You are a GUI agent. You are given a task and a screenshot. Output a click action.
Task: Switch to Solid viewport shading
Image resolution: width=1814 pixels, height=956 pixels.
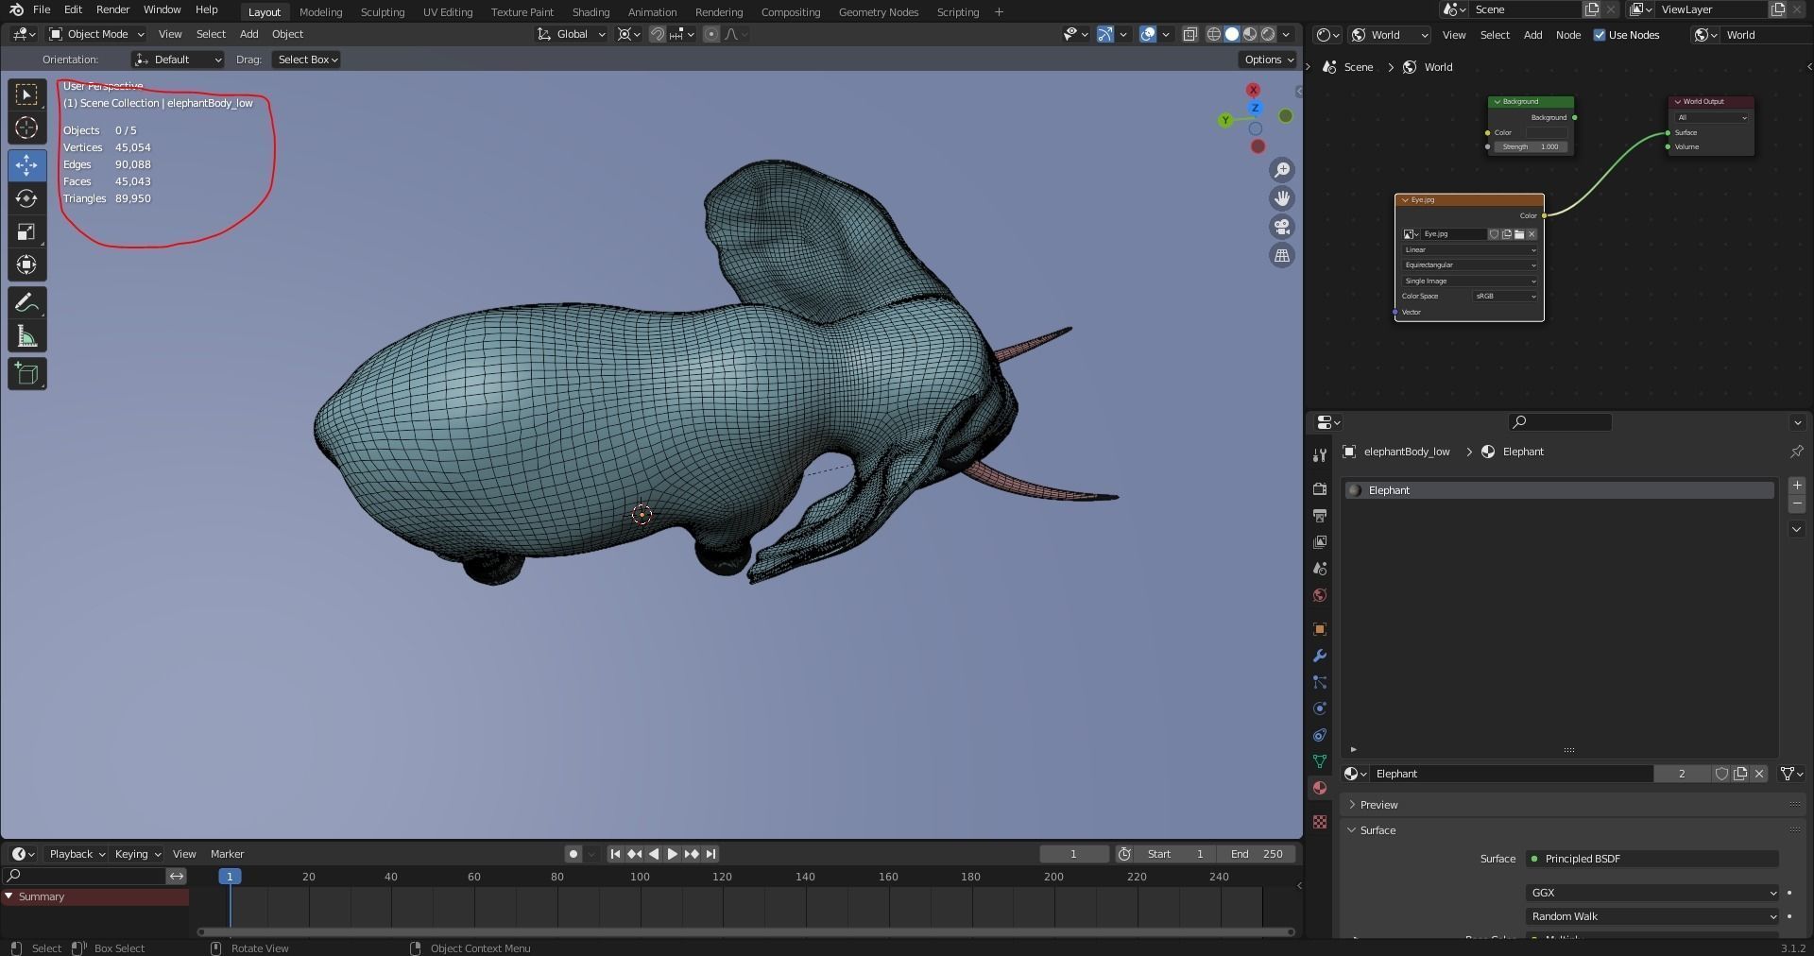point(1232,34)
